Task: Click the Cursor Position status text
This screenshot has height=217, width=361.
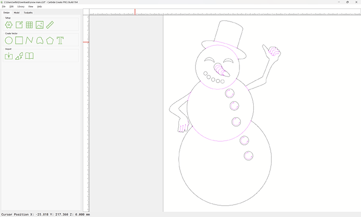Action: click(46, 214)
